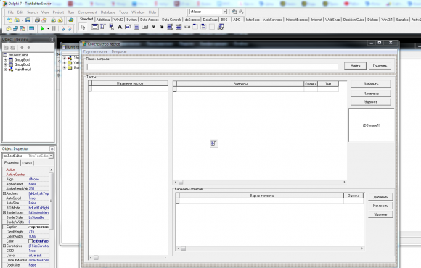Click the Pause program toolbar icon

coord(54,28)
